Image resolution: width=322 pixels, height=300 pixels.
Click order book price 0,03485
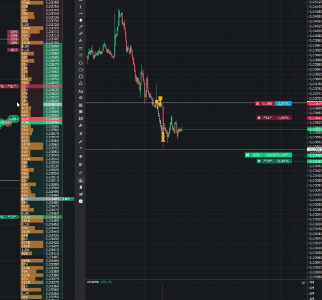(x=52, y=199)
